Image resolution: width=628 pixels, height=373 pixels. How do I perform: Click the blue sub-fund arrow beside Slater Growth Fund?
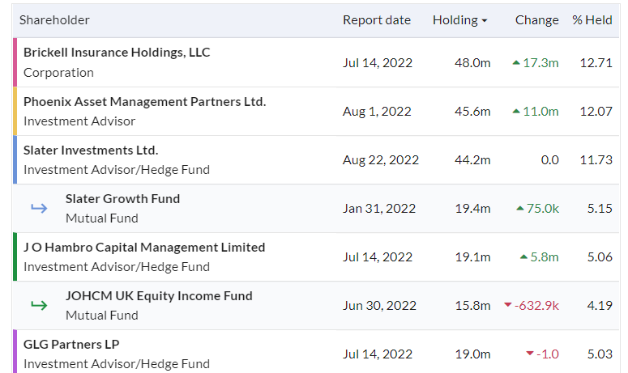pyautogui.click(x=39, y=208)
